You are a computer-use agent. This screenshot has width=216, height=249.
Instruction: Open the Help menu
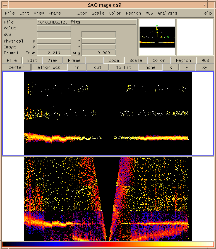pyautogui.click(x=207, y=13)
